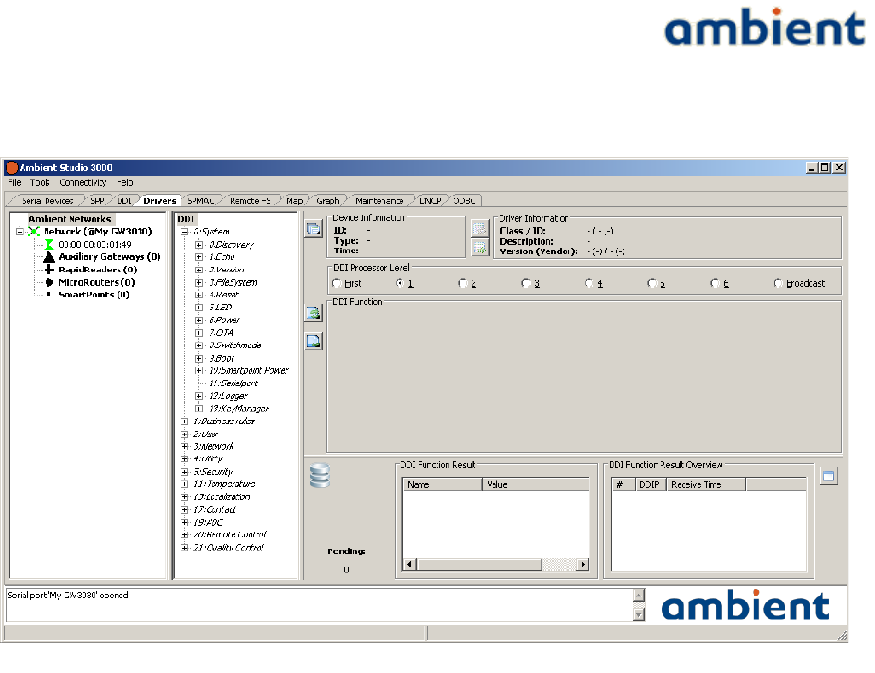Select gateway 00:00:C0:0C:01:49 in tree

pyautogui.click(x=95, y=244)
